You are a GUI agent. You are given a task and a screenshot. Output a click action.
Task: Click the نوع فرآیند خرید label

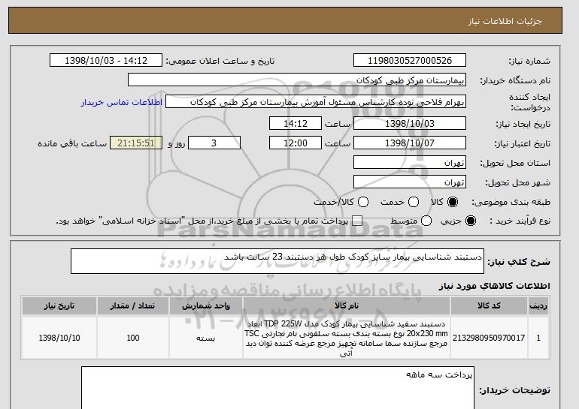[x=520, y=221]
